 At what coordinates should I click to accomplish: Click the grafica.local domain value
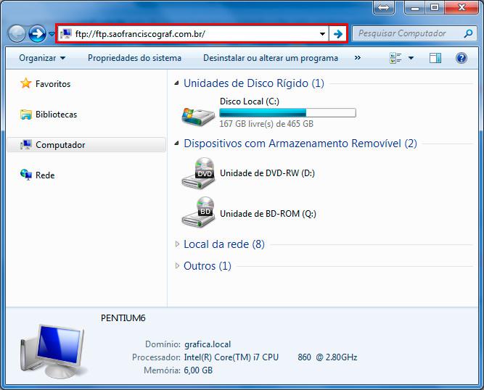click(x=208, y=344)
